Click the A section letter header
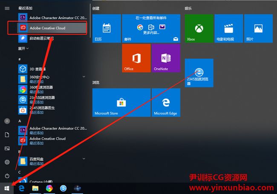Image resolution: width=277 pixels, height=194 pixels. coord(20,121)
